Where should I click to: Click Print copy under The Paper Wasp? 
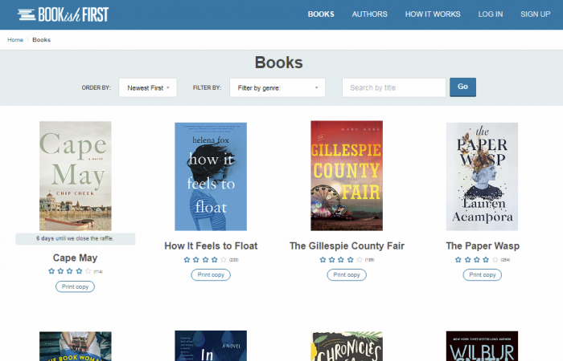point(483,274)
